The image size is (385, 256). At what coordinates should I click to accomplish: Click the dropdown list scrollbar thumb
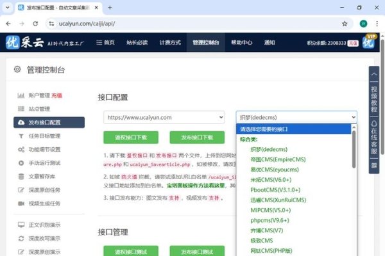(x=354, y=149)
